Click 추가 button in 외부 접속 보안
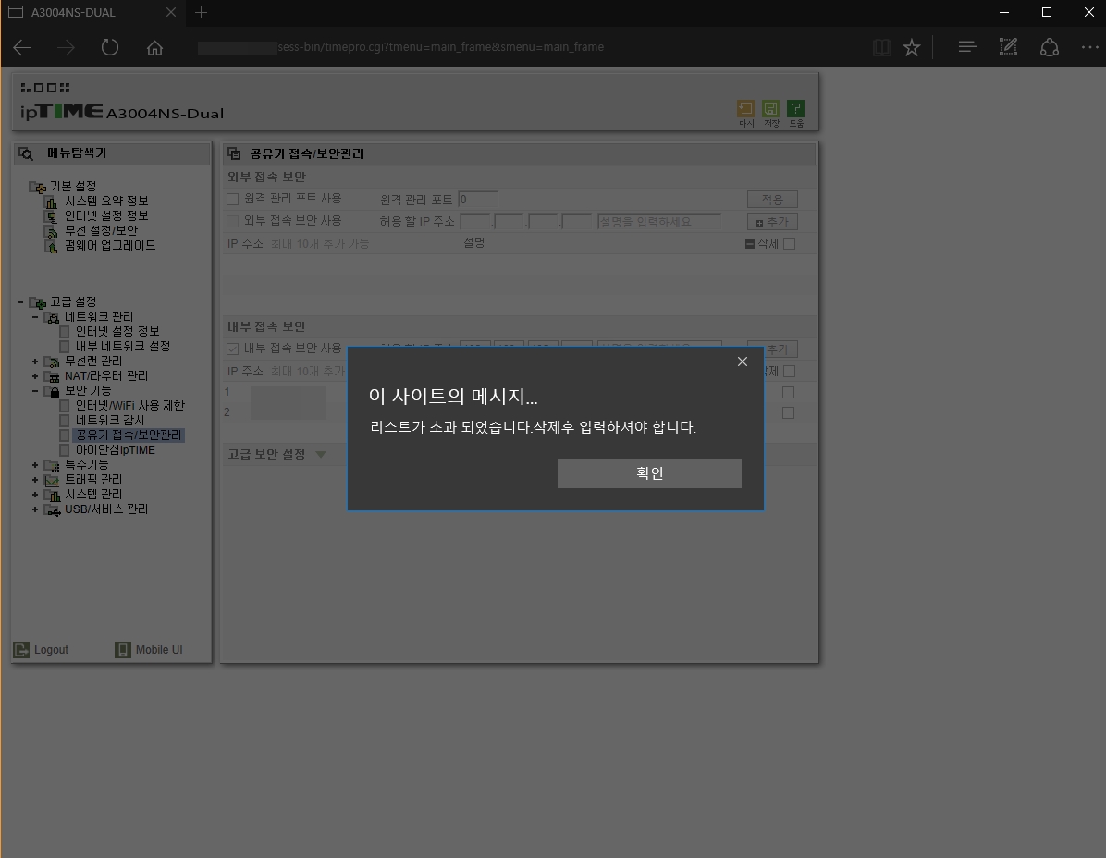This screenshot has height=858, width=1106. 772,222
